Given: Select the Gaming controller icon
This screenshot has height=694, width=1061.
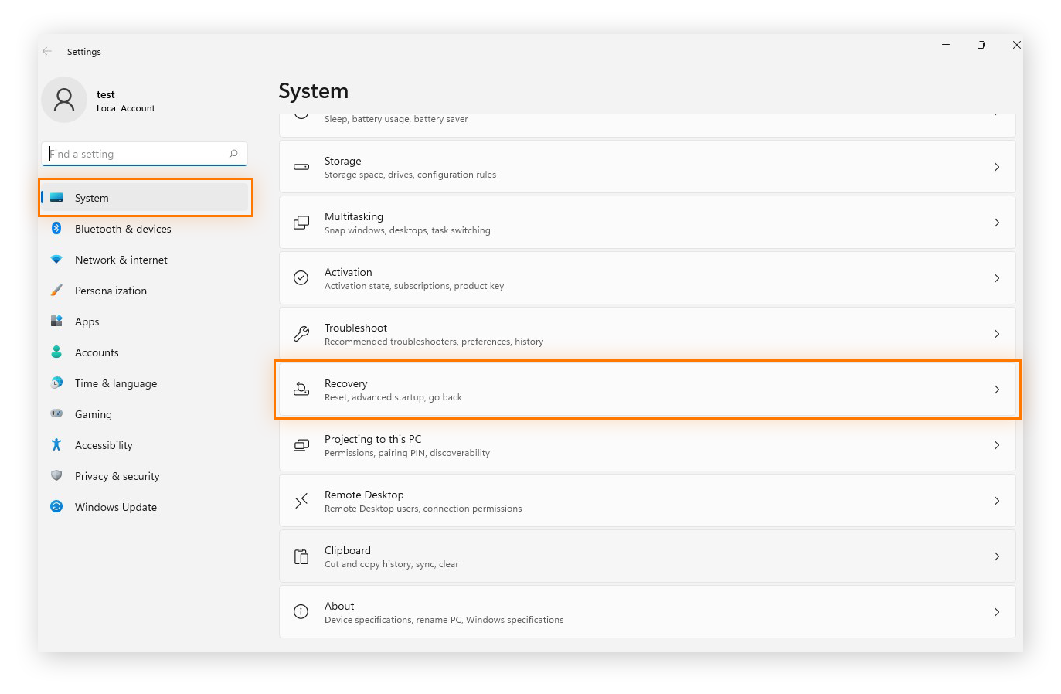Looking at the screenshot, I should [x=56, y=414].
